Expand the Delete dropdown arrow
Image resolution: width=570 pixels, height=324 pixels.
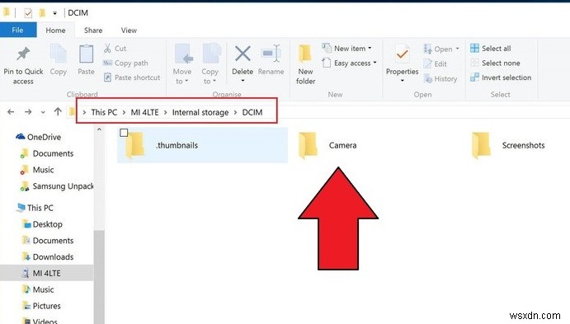tap(243, 80)
